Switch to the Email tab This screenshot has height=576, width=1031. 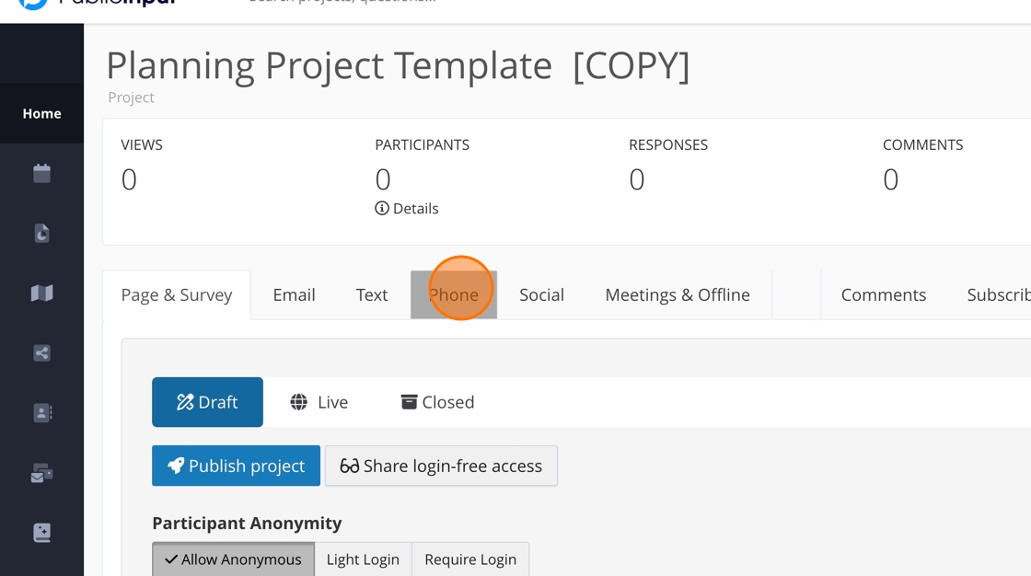coord(294,294)
